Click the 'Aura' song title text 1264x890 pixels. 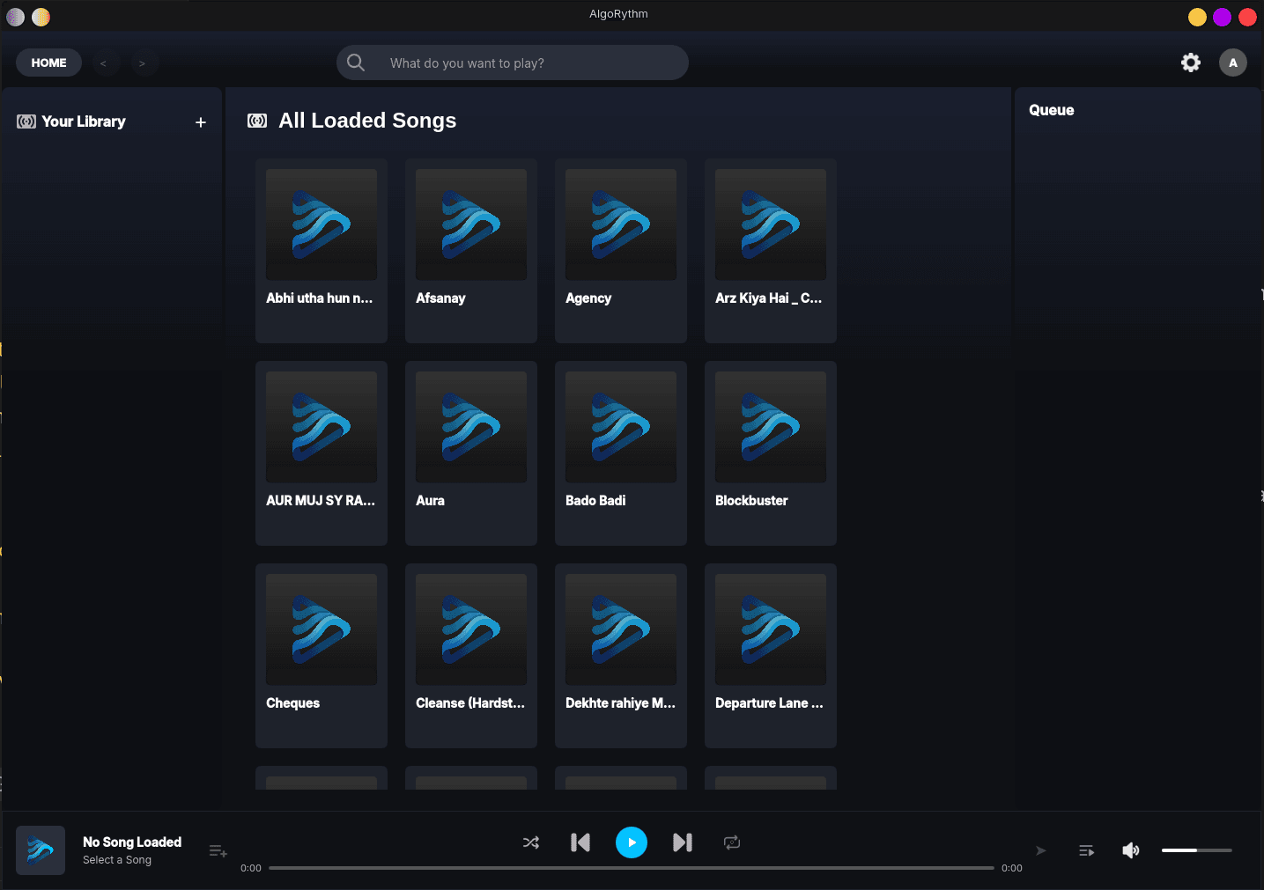(430, 501)
